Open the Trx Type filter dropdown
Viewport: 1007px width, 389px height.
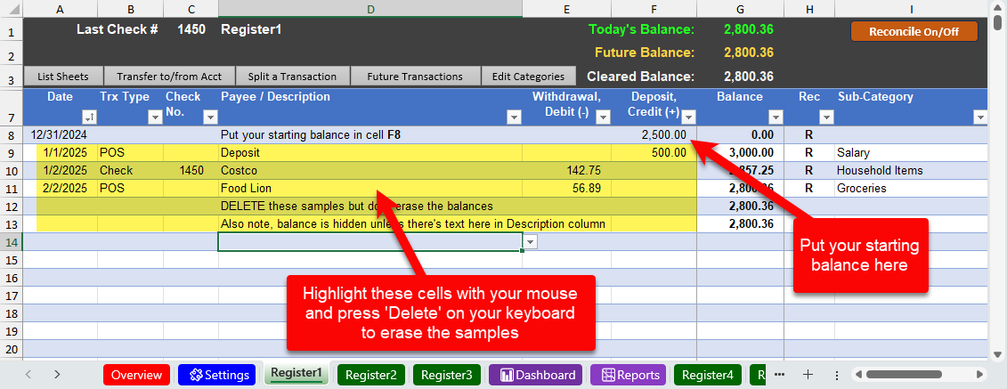pyautogui.click(x=155, y=118)
